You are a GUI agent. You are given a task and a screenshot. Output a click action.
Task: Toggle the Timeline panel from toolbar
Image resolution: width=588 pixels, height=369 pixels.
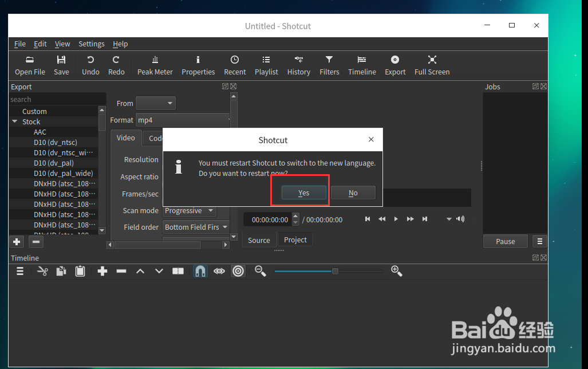(x=362, y=65)
